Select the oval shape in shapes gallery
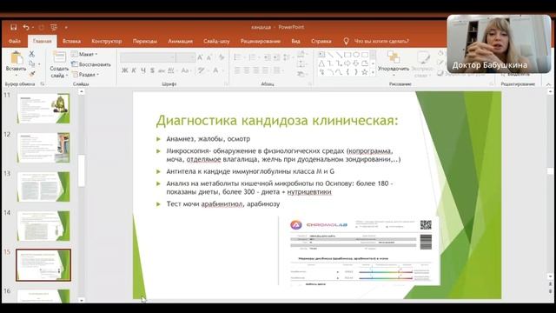The width and height of the screenshot is (556, 313). 355,55
